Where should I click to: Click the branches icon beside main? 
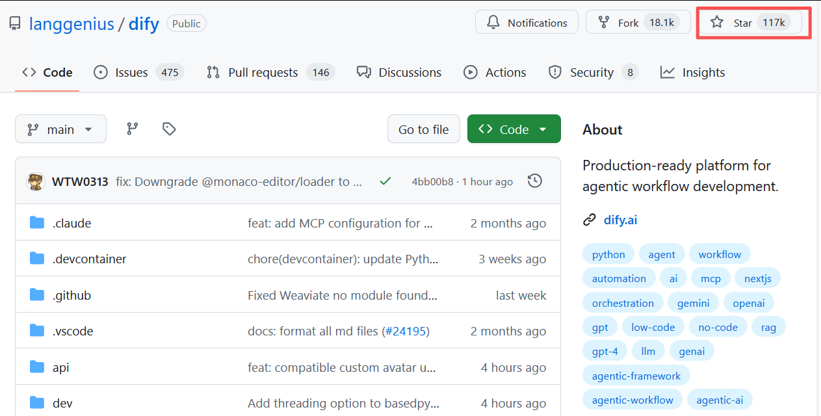[133, 129]
